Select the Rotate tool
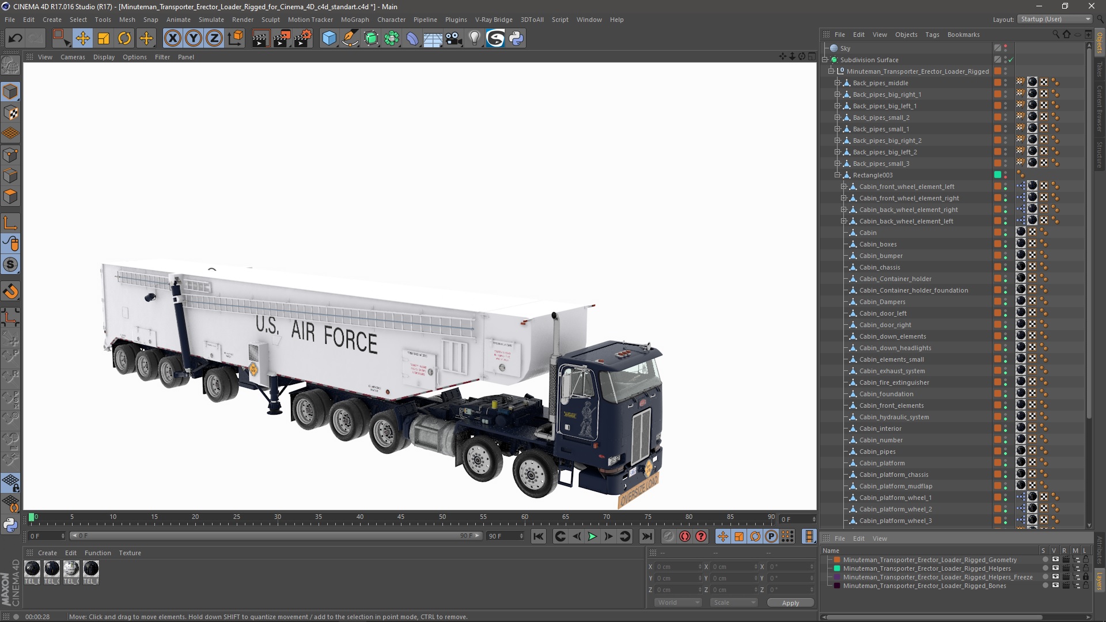The height and width of the screenshot is (622, 1106). point(124,39)
